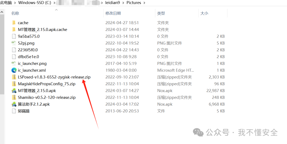Click the left navigation pane scrollbar thumb

pyautogui.click(x=2, y=54)
